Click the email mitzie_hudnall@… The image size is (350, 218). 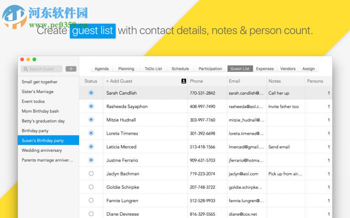pos(246,120)
